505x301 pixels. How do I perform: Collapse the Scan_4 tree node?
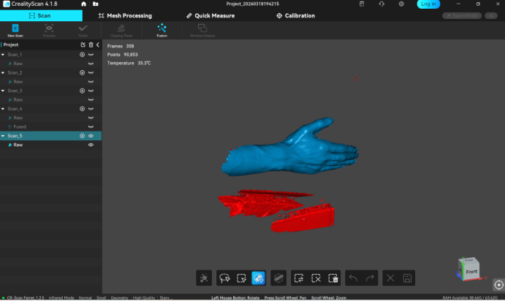pyautogui.click(x=3, y=109)
